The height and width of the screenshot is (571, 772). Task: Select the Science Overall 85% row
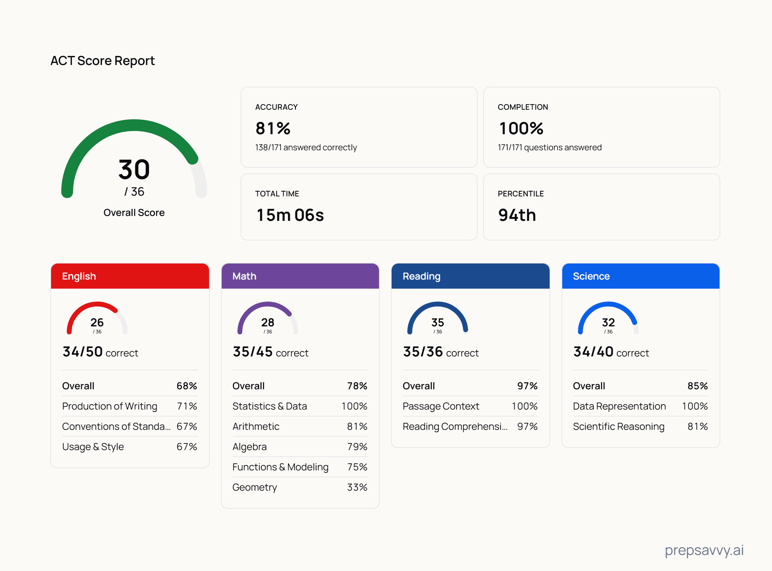pos(641,386)
